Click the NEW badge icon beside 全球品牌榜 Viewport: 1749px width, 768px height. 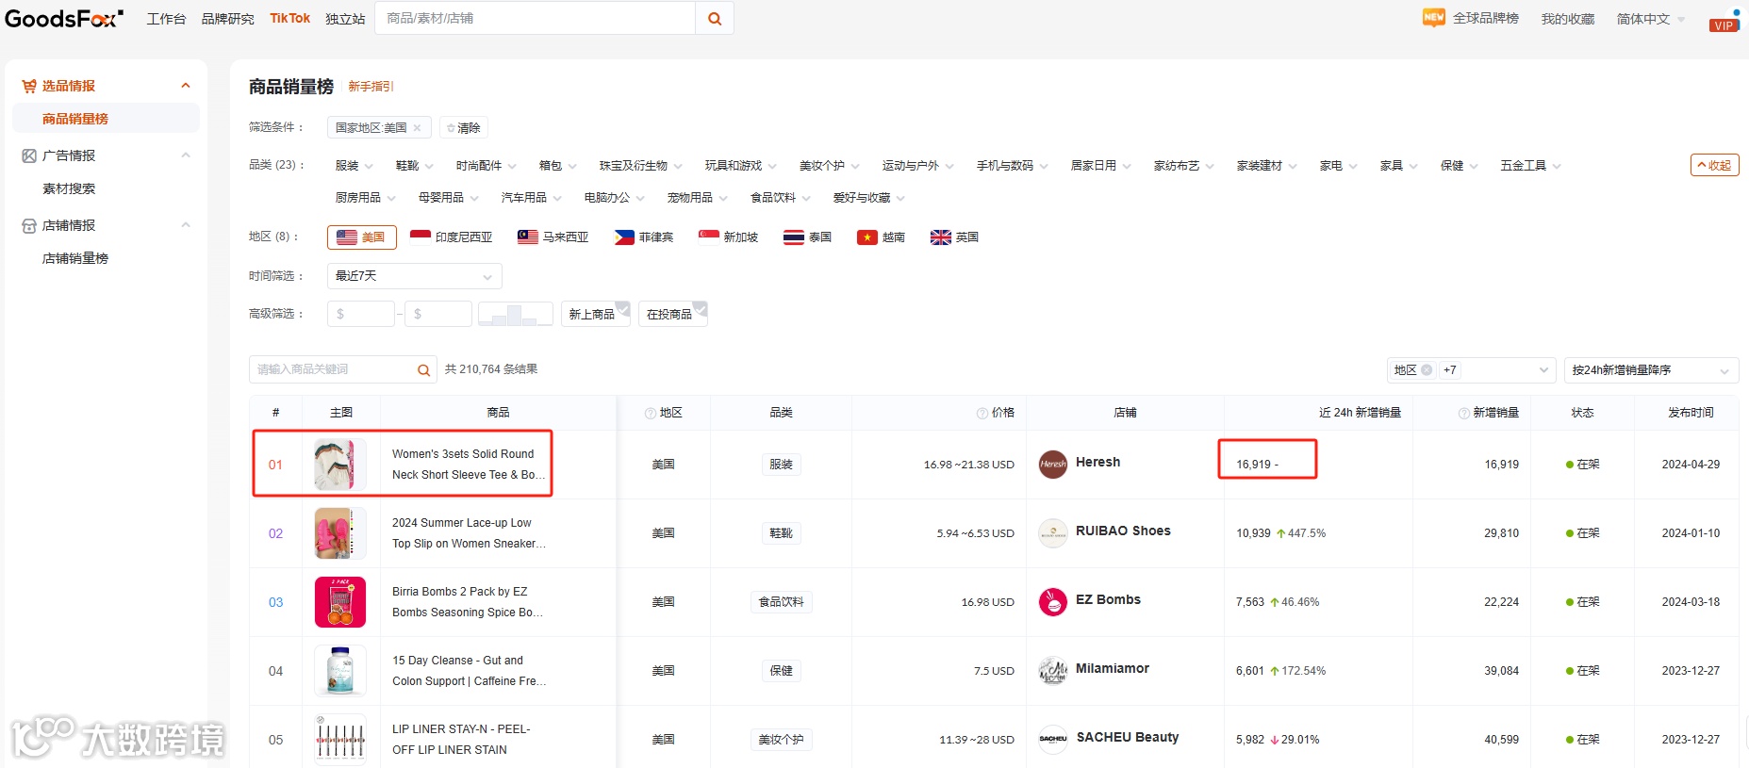1434,18
